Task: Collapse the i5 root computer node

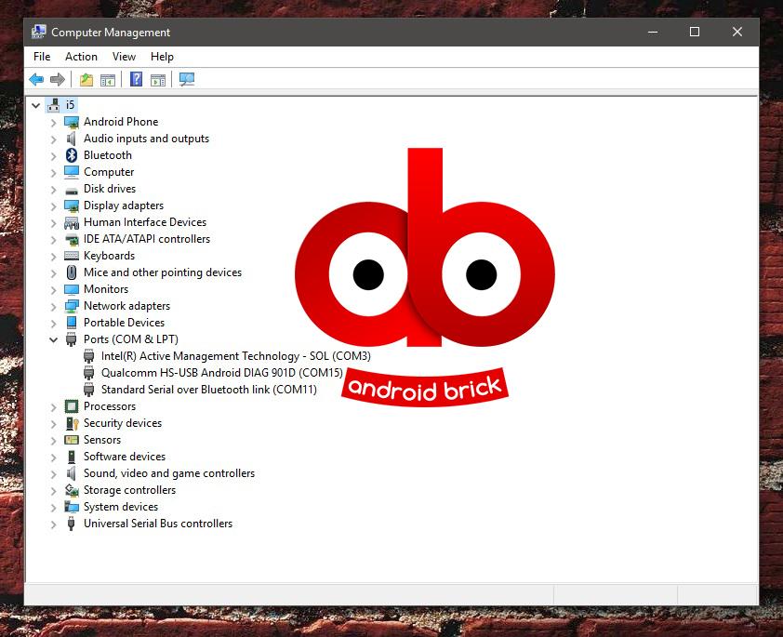Action: (36, 105)
